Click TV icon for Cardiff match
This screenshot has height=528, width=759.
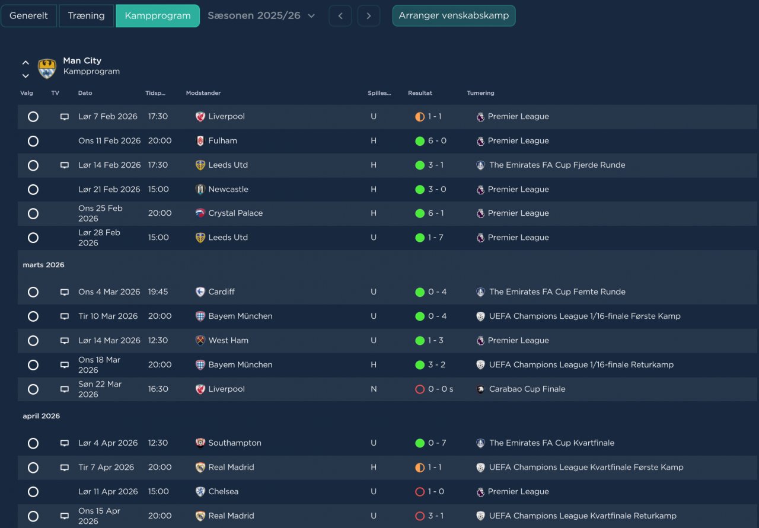point(65,292)
